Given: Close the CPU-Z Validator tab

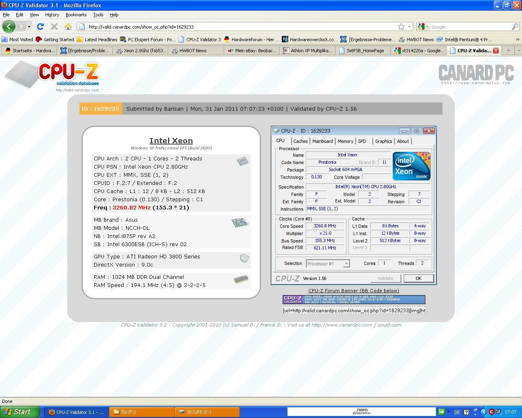Looking at the screenshot, I should click(496, 51).
